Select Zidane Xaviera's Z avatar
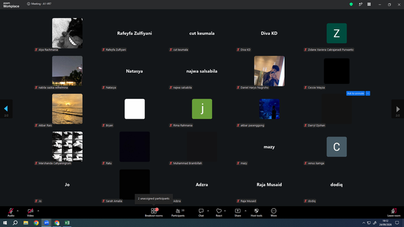 pos(336,33)
